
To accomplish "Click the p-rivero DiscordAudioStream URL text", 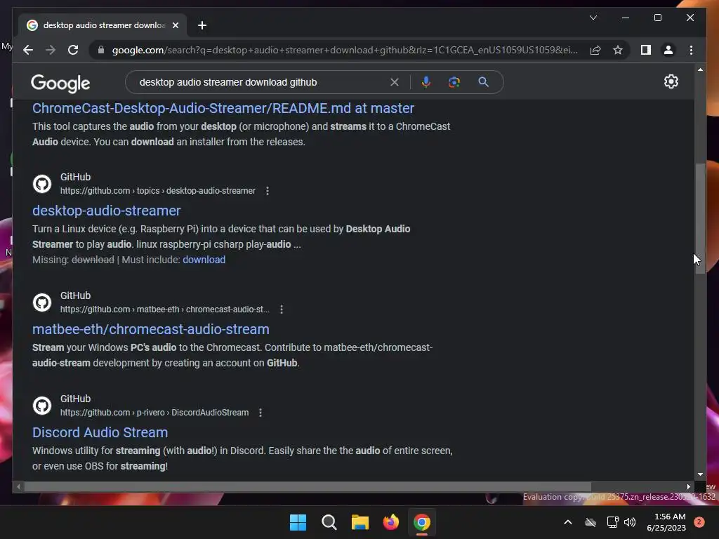I will point(154,413).
